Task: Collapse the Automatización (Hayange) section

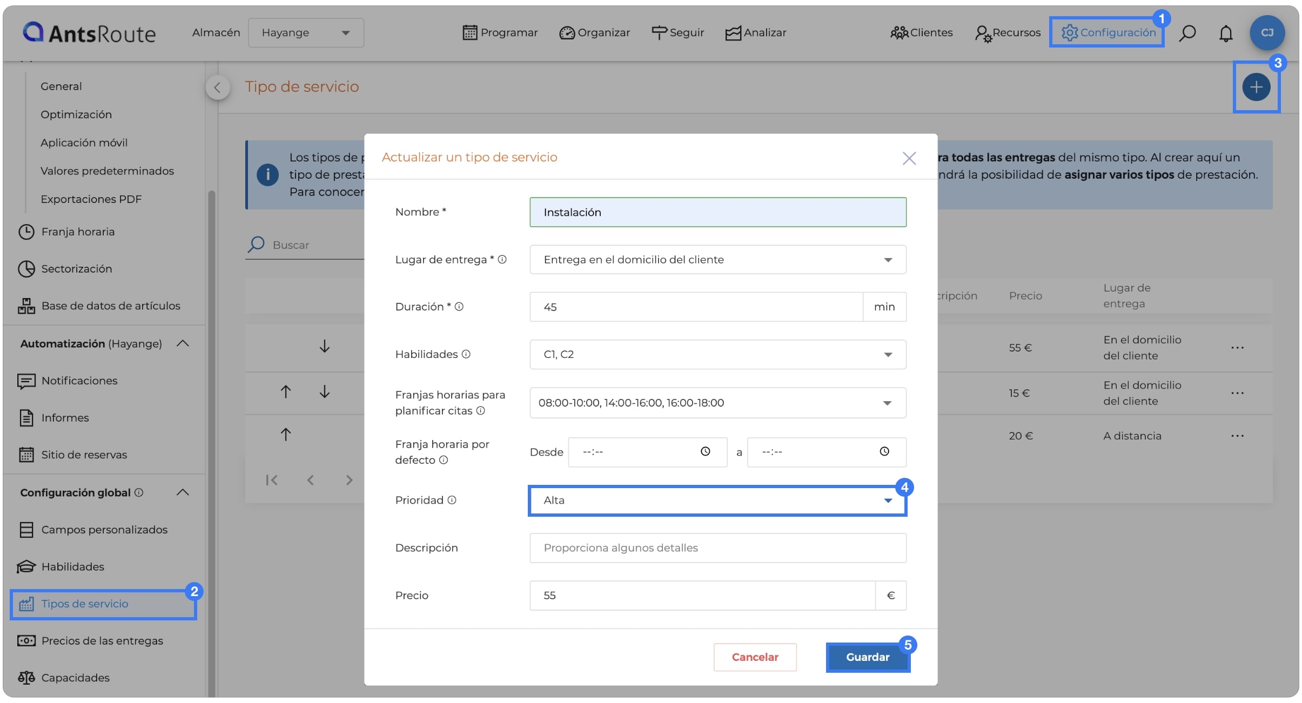Action: [183, 343]
